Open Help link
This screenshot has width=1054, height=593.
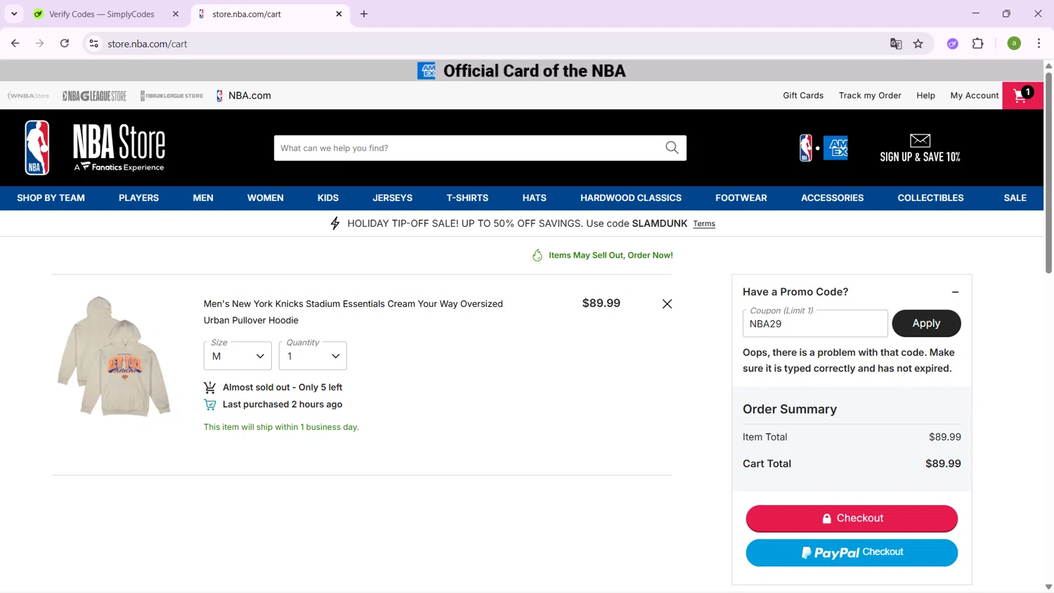[x=925, y=96]
